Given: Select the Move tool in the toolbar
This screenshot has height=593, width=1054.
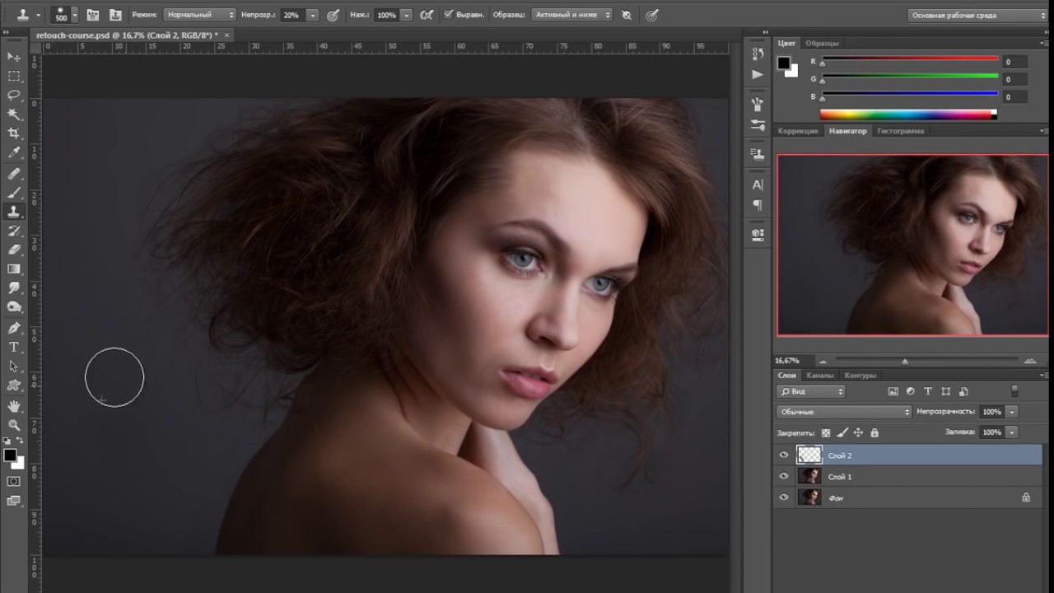Looking at the screenshot, I should point(14,57).
